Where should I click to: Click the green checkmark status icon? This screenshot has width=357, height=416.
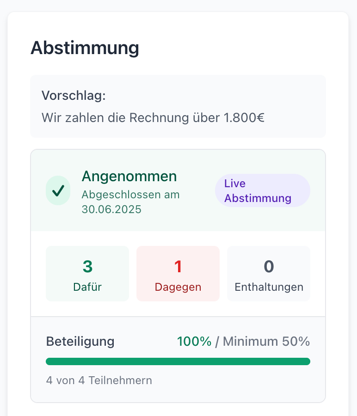point(58,190)
